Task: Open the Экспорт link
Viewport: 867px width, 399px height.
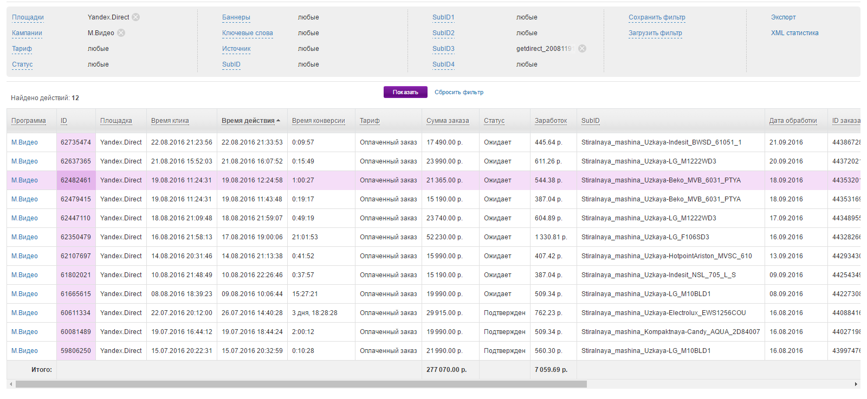Action: [x=784, y=17]
